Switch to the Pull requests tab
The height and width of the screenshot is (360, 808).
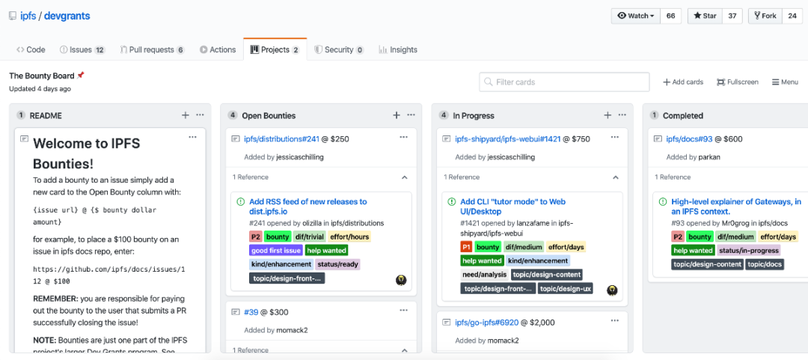[153, 49]
